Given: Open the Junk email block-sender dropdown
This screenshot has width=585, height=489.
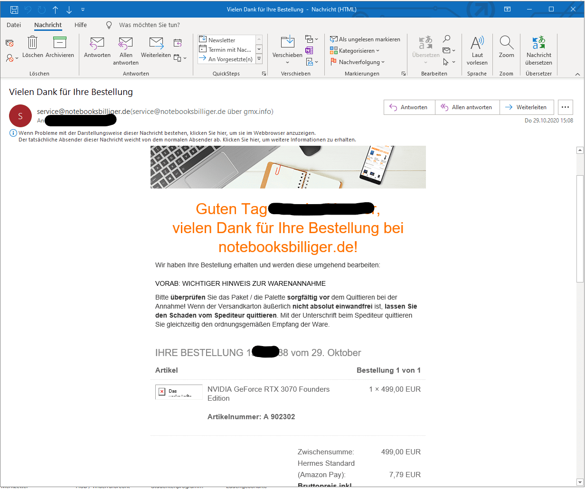Looking at the screenshot, I should pyautogui.click(x=12, y=58).
